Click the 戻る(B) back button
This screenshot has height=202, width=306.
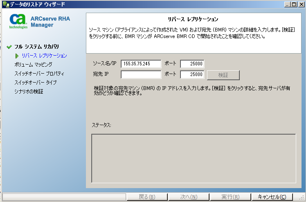(x=147, y=197)
